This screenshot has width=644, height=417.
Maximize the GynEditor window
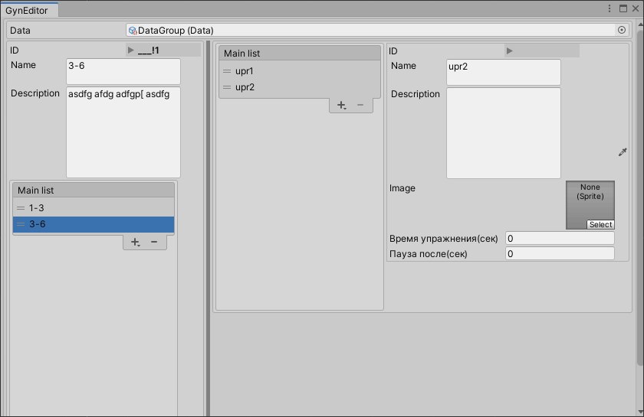623,8
